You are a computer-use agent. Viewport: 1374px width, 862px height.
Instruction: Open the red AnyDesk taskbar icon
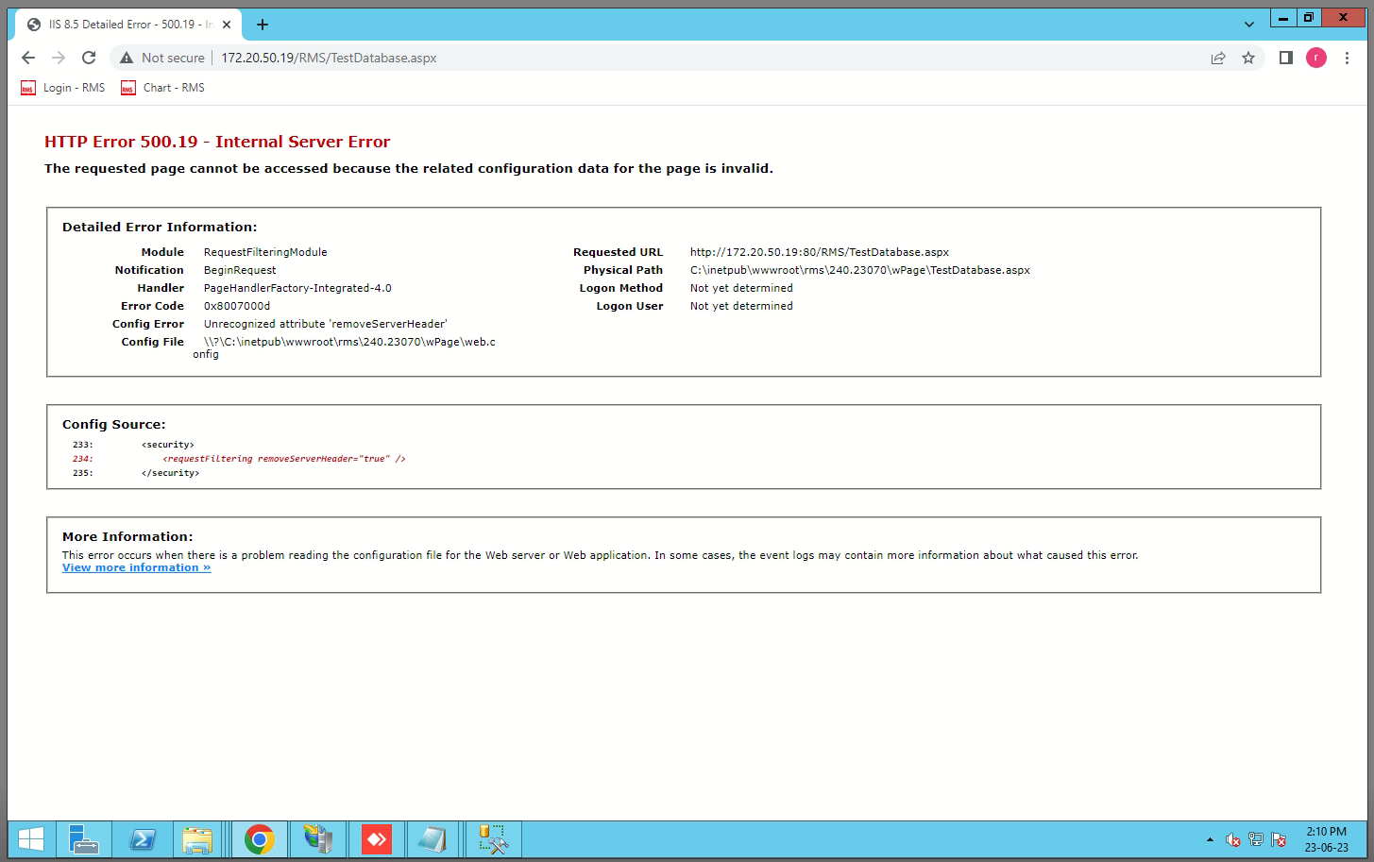click(377, 839)
